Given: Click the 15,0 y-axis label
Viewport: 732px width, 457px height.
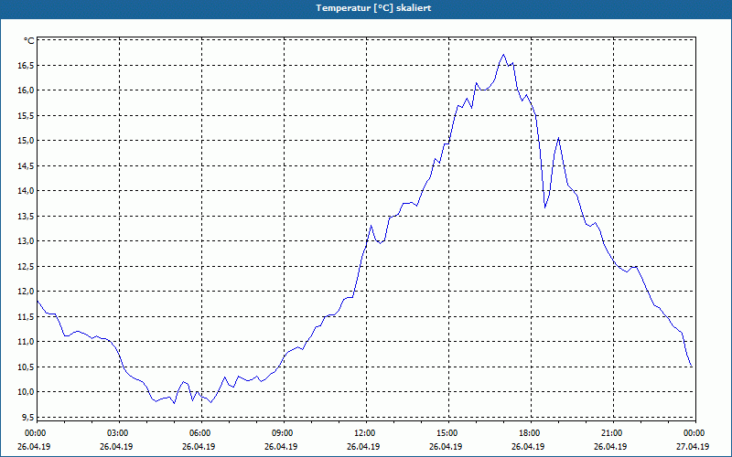Looking at the screenshot, I should [27, 141].
